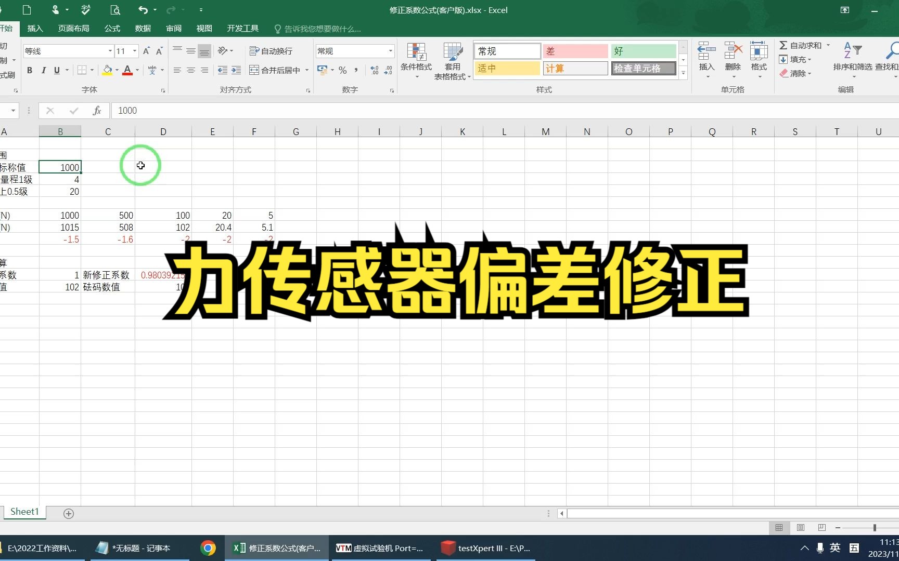Click the borders icon
899x561 pixels.
82,70
